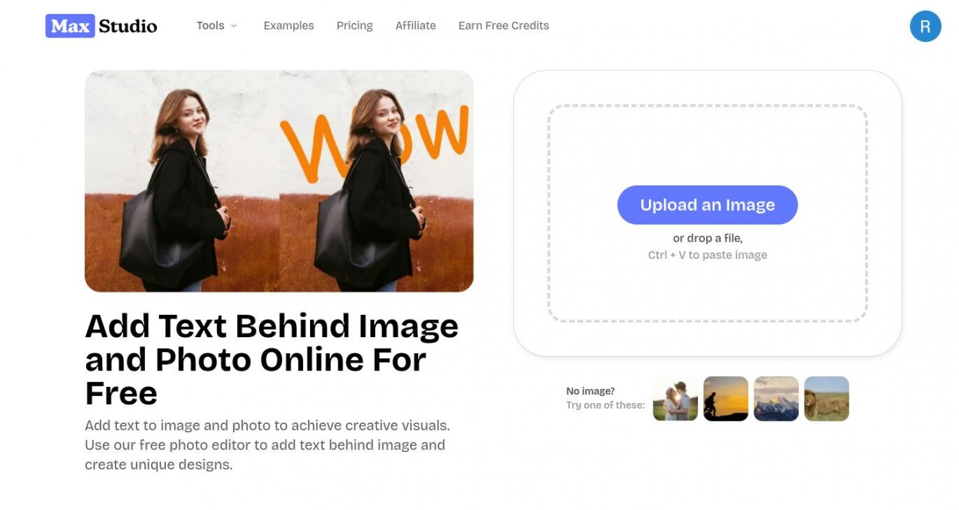Open the Examples page

(288, 25)
